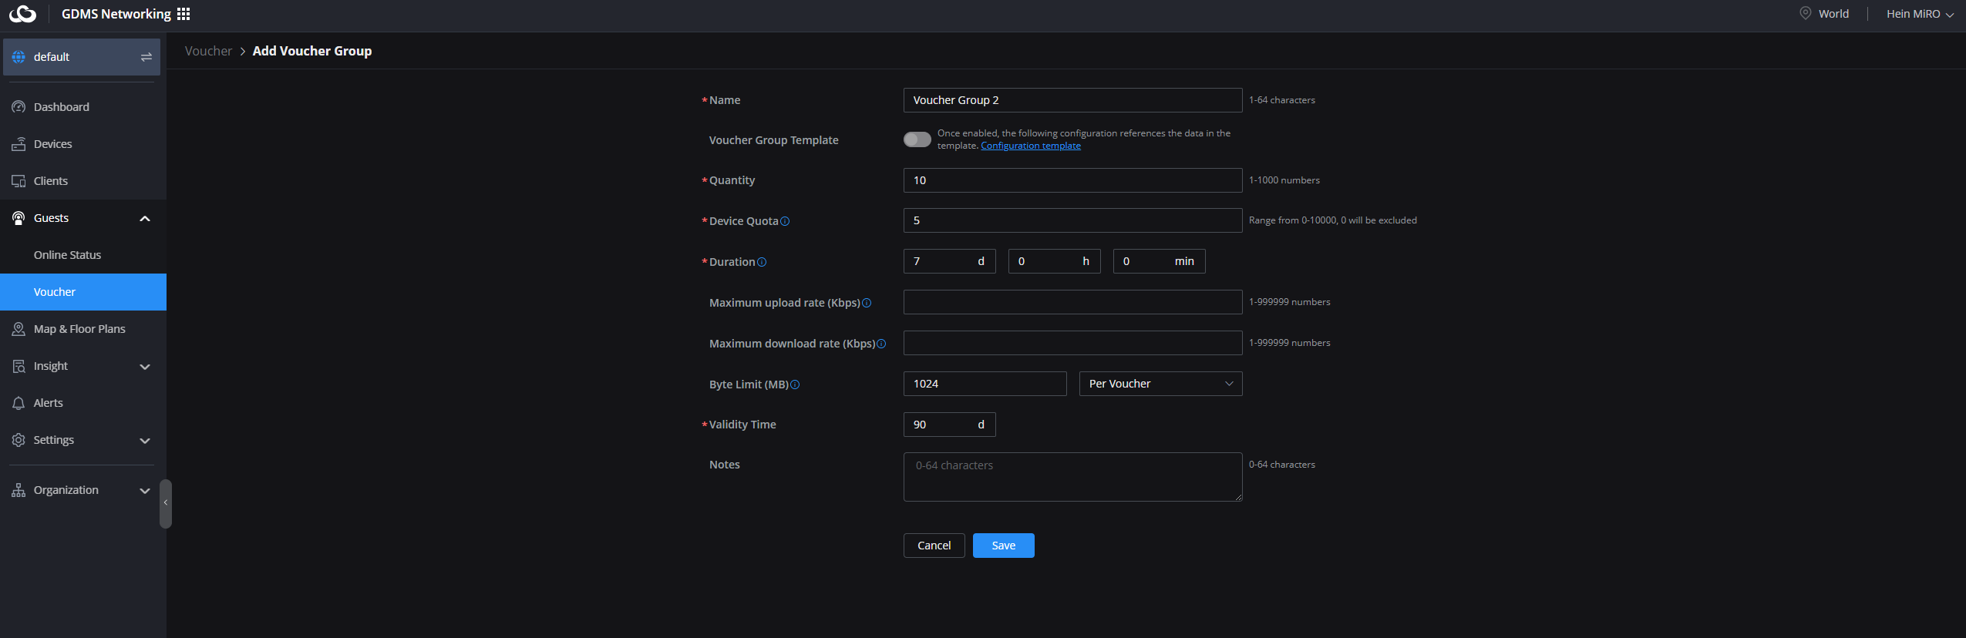
Task: Click the Device Quota info icon
Action: coord(785,221)
